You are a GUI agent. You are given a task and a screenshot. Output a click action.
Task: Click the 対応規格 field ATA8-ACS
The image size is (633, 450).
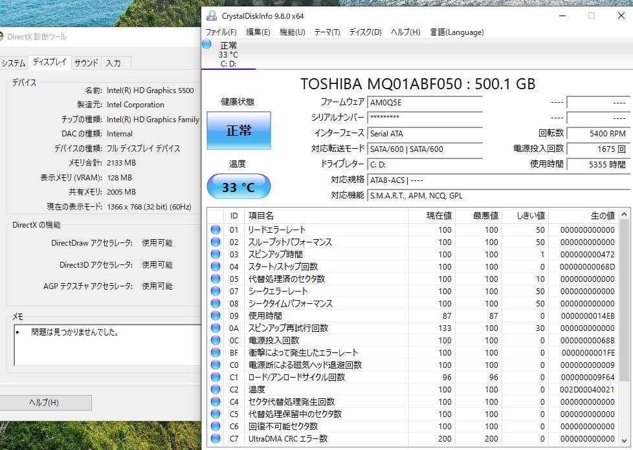498,180
